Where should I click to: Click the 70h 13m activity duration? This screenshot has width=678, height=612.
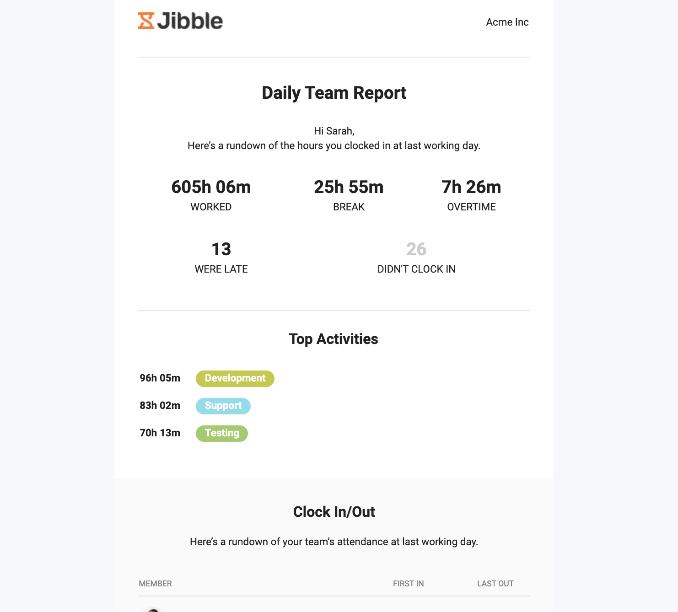[x=160, y=433]
